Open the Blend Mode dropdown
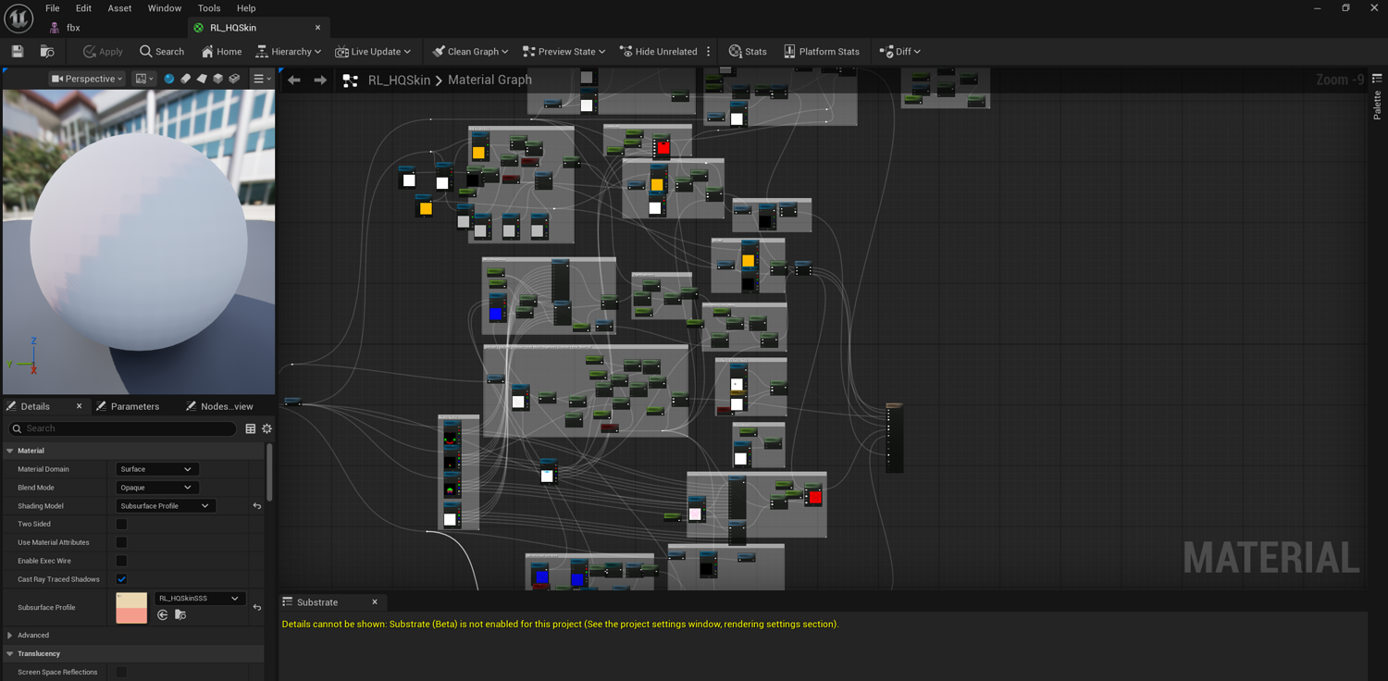The image size is (1388, 681). coord(156,488)
